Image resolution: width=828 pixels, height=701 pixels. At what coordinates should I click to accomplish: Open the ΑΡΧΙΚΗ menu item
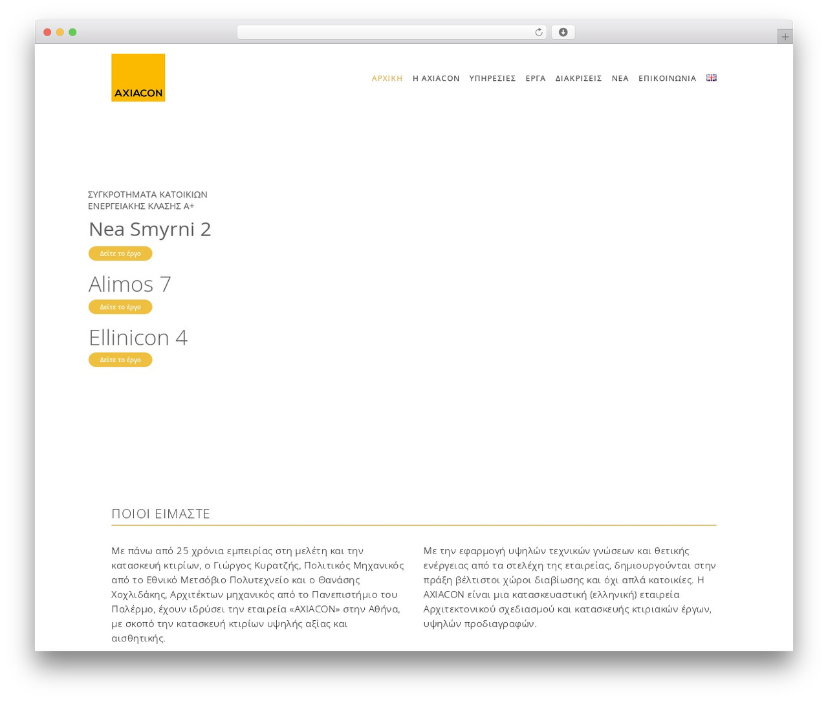387,78
